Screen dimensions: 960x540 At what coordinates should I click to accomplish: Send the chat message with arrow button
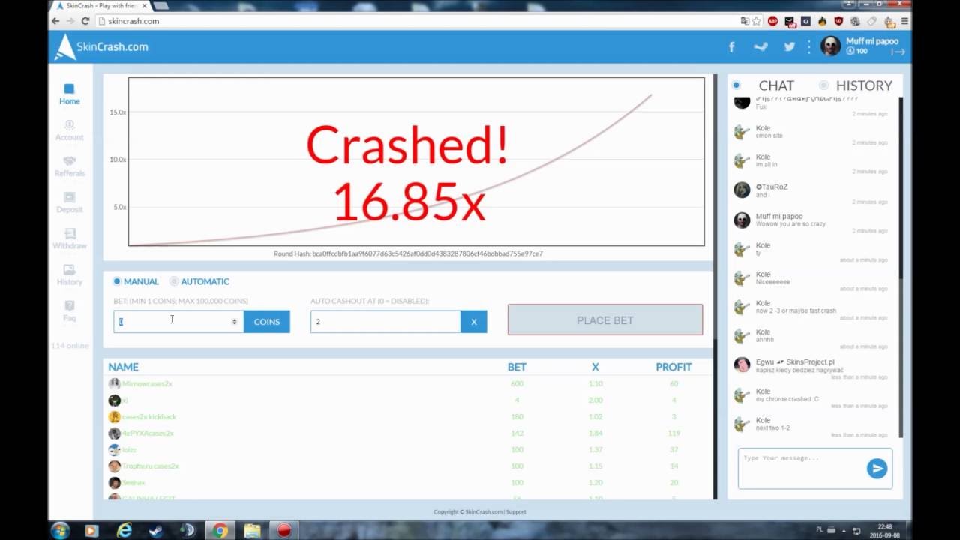[x=877, y=469]
